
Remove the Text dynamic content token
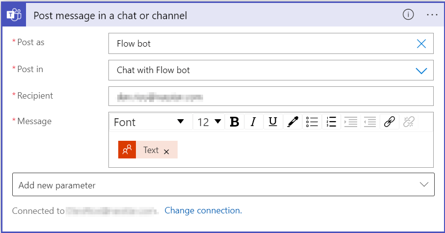click(x=167, y=152)
